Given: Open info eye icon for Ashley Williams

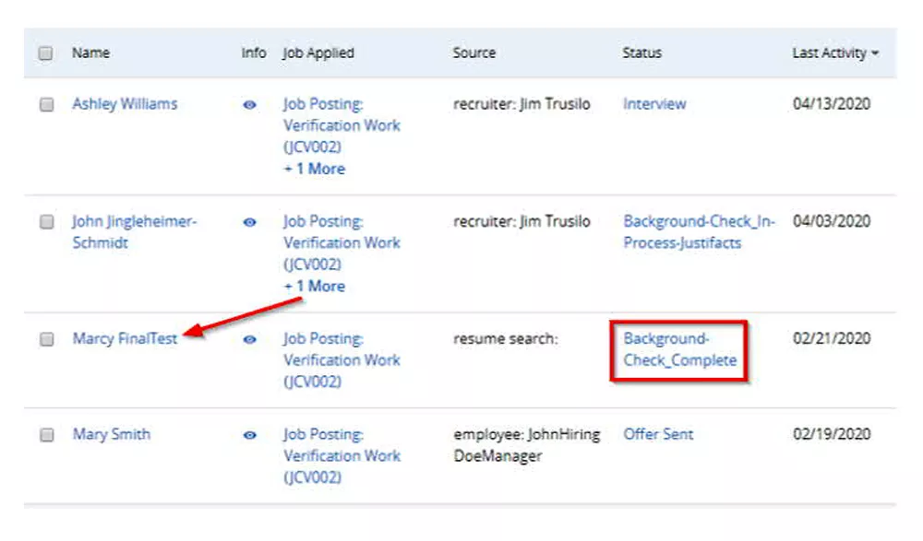Looking at the screenshot, I should click(x=249, y=105).
